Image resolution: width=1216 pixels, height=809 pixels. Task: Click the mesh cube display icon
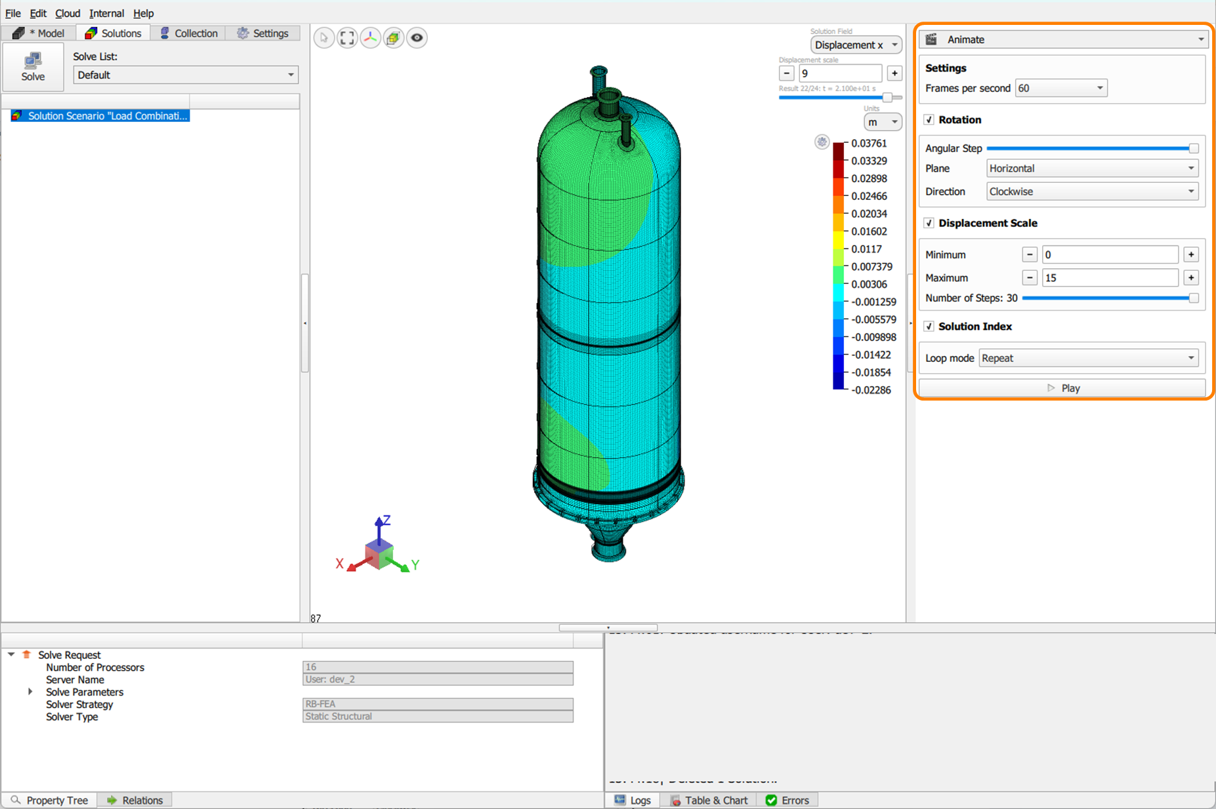394,38
